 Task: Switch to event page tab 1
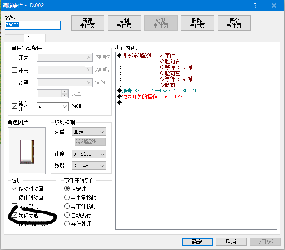[x=14, y=39]
